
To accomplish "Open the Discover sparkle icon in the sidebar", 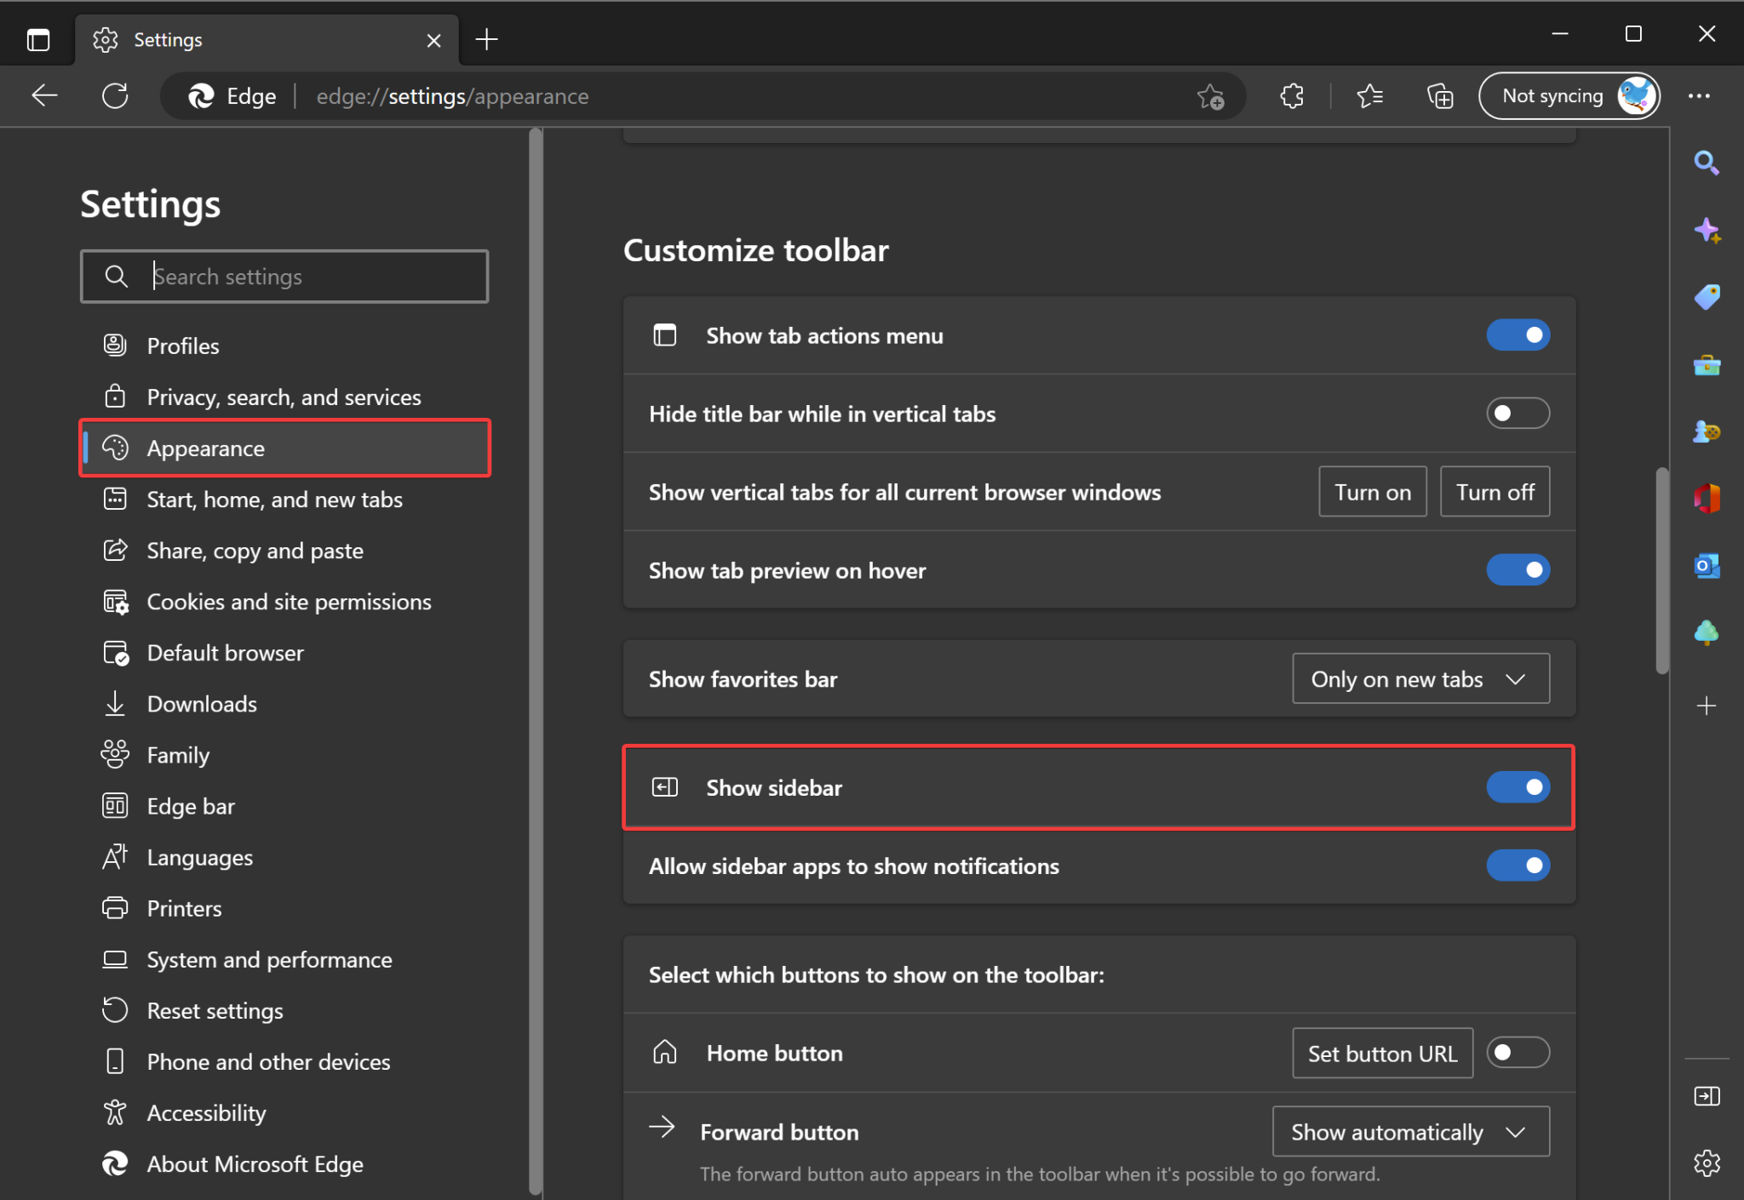I will pos(1708,231).
